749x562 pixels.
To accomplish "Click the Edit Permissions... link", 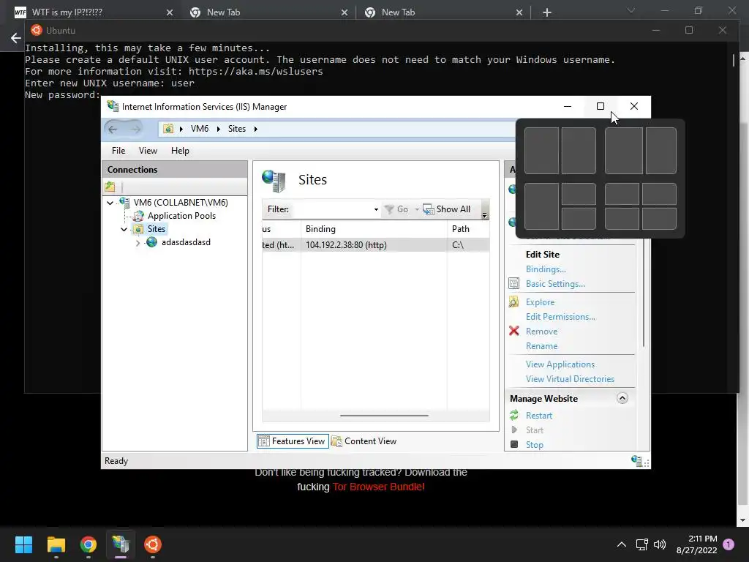I will (560, 317).
